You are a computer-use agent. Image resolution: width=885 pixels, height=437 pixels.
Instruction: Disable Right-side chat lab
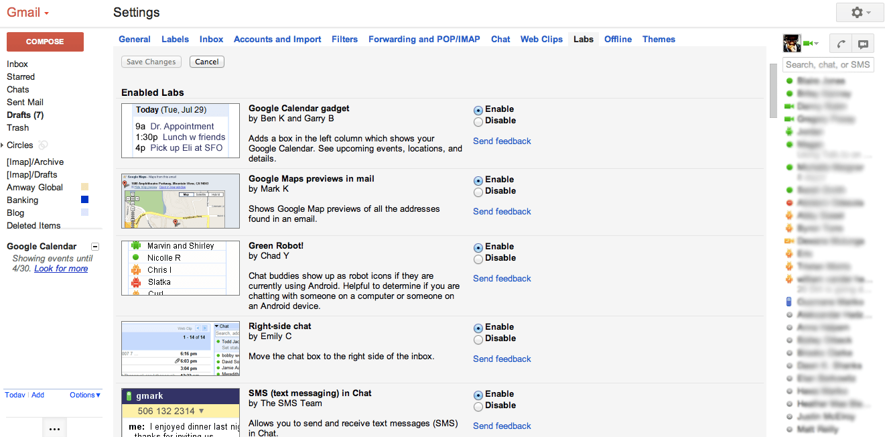click(478, 339)
